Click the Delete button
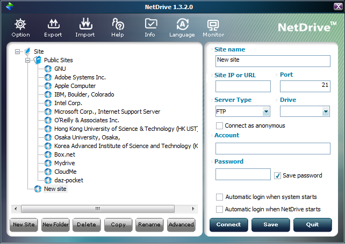The width and height of the screenshot is (345, 244). click(87, 225)
